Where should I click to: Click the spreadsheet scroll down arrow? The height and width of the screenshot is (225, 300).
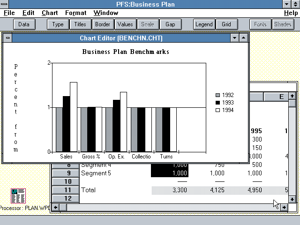[x=292, y=199]
